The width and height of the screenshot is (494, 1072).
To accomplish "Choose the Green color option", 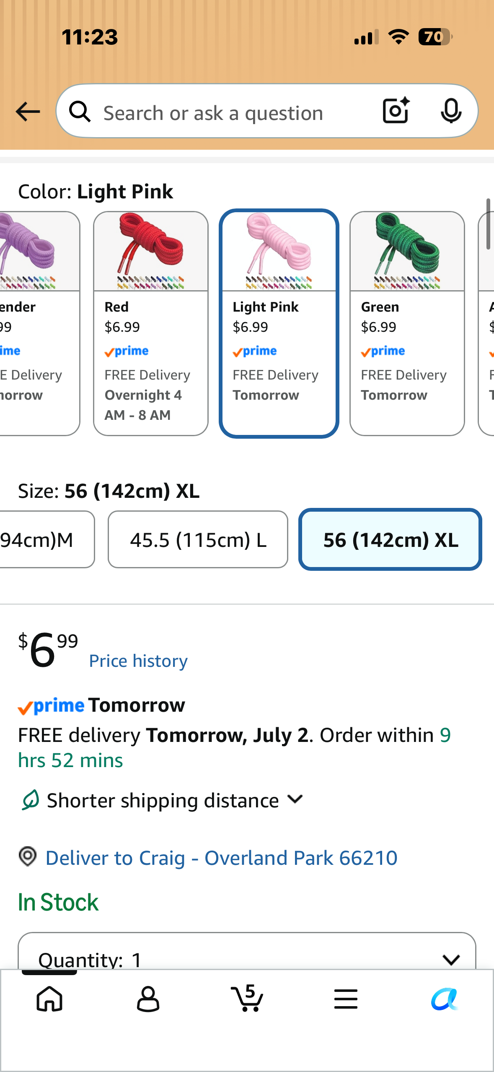I will [407, 323].
